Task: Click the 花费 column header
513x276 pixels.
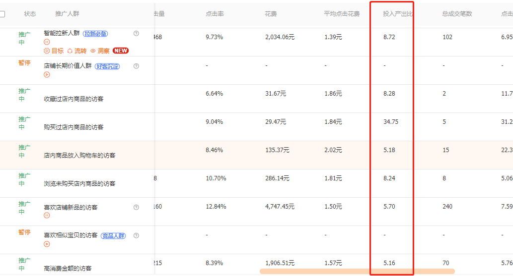Action: pos(271,14)
